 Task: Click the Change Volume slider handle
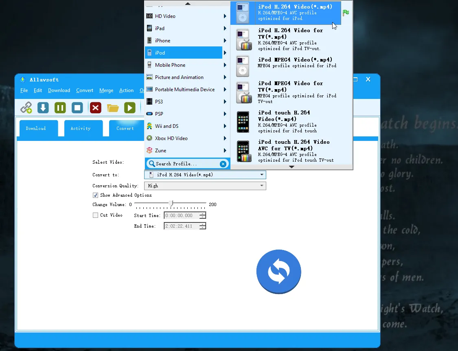172,203
